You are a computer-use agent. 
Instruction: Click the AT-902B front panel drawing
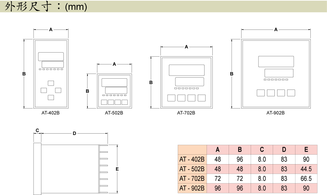pos(276,74)
